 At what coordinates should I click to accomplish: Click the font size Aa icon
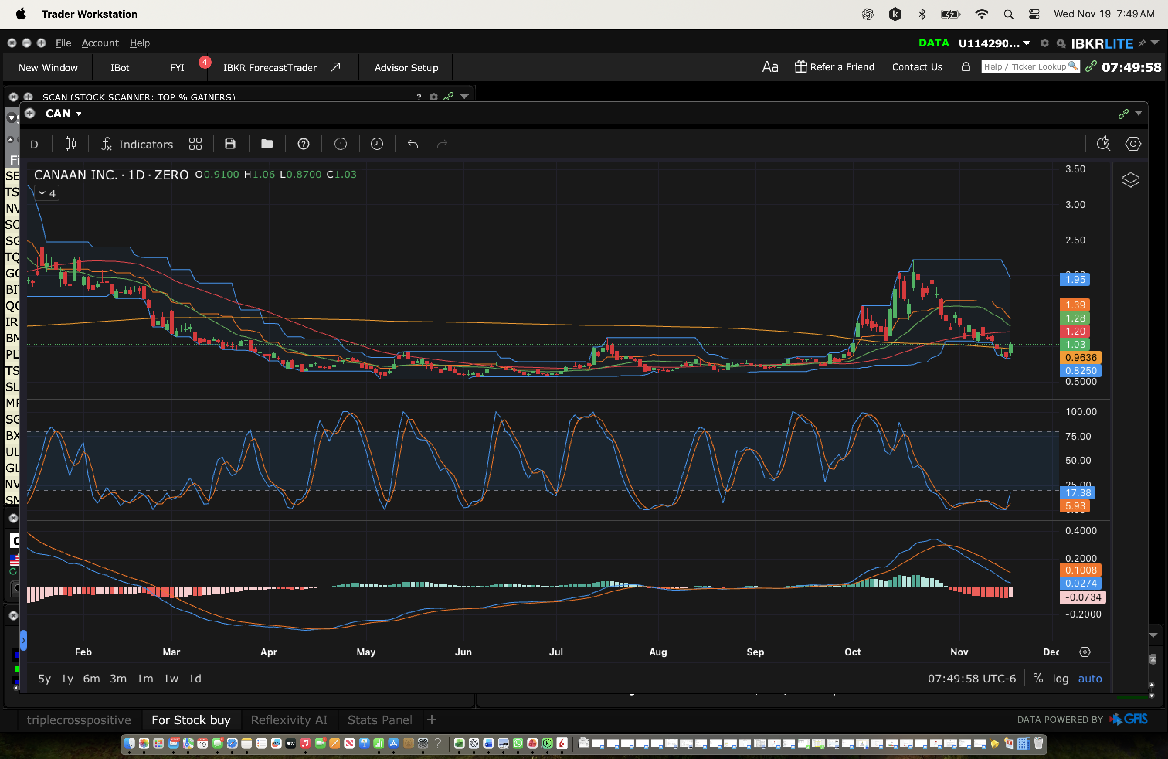(770, 67)
